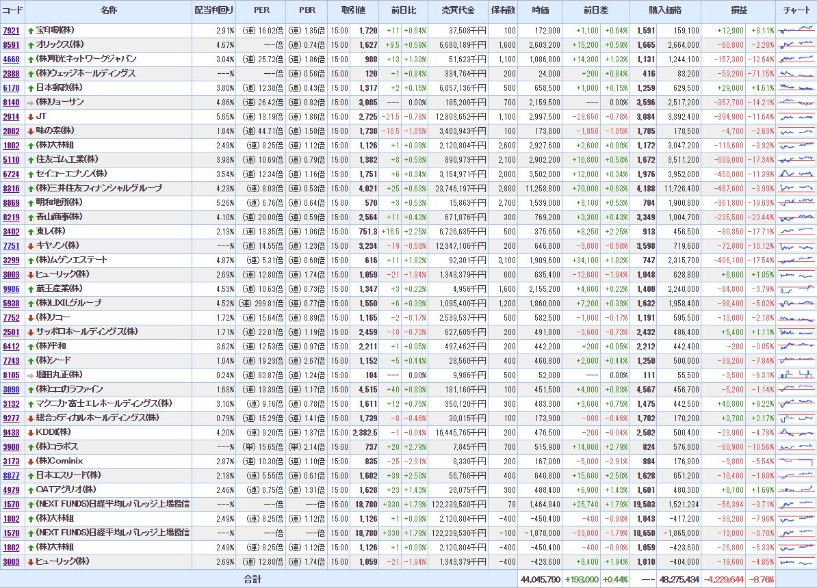Click the gray arrow icon next to 堀田丸正(株)
The width and height of the screenshot is (817, 588).
pos(31,375)
